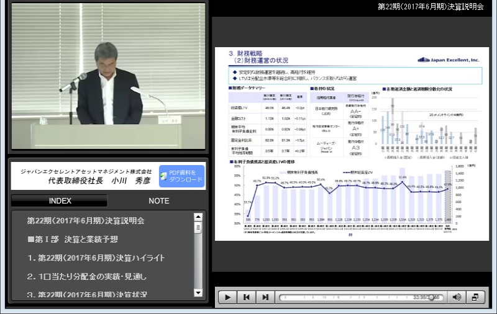
Task: Open 2. 1口当たり分配金の実績・見通し entry
Action: [x=87, y=276]
